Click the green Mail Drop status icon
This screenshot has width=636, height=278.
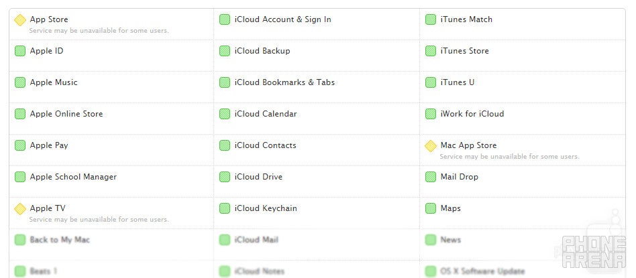click(x=430, y=177)
